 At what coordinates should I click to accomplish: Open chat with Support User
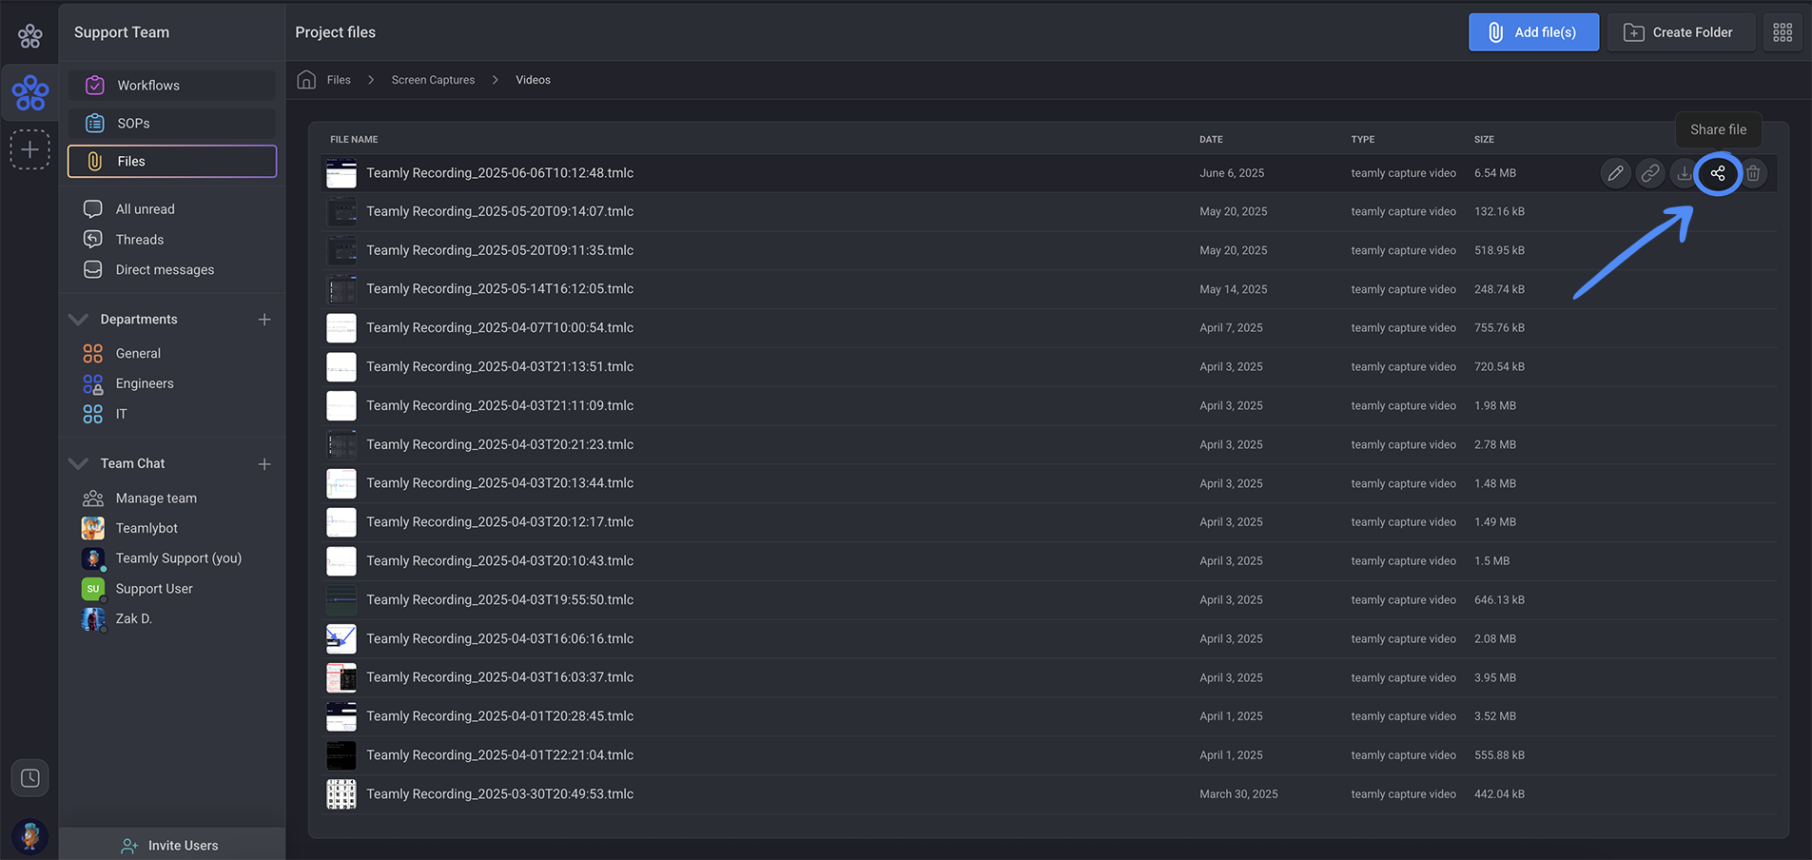(x=154, y=589)
